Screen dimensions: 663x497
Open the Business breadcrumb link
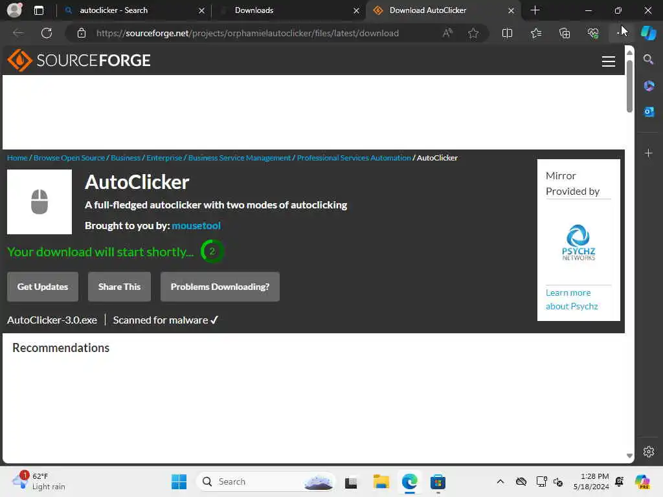125,158
